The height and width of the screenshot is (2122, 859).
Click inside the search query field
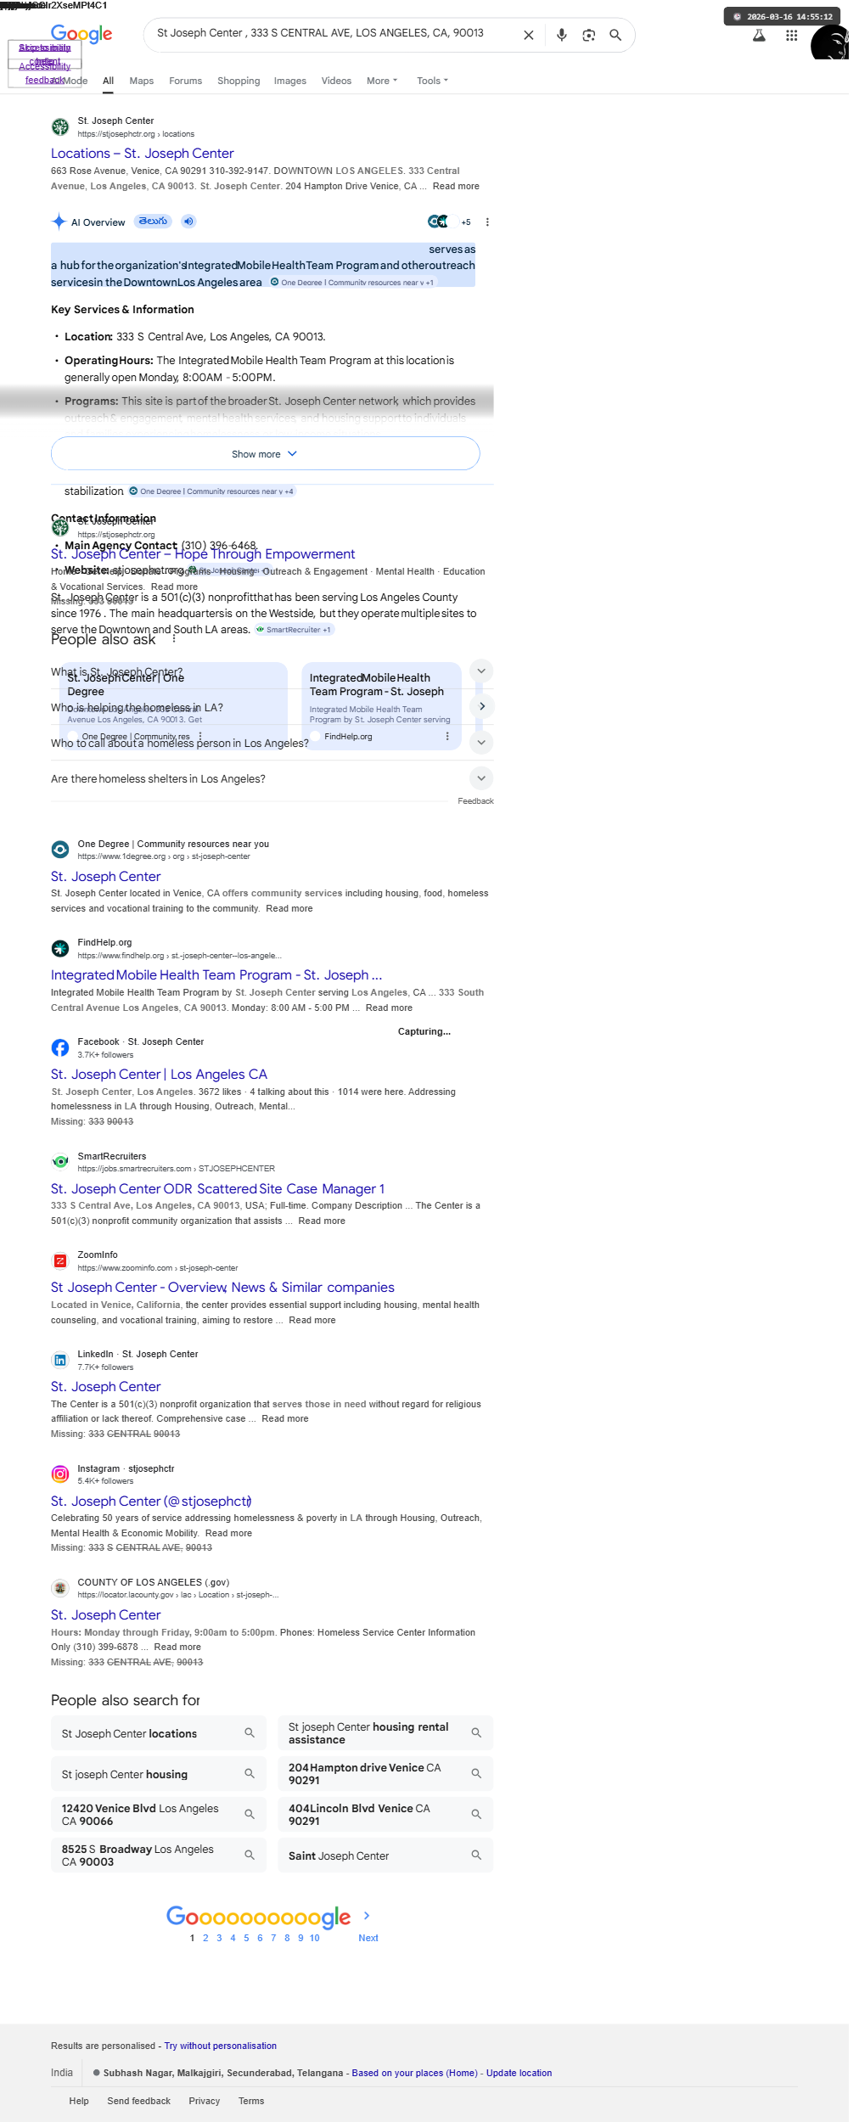tap(331, 34)
